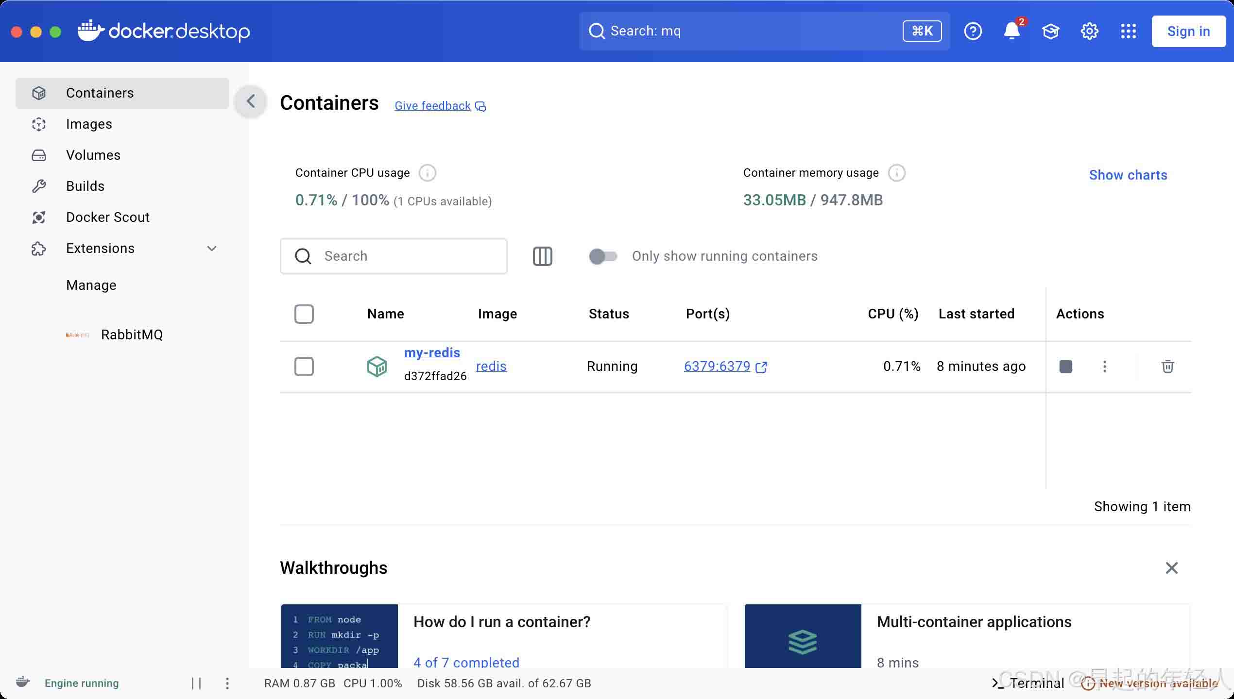The width and height of the screenshot is (1234, 699).
Task: Click the 8 minutes ago cell
Action: click(981, 366)
